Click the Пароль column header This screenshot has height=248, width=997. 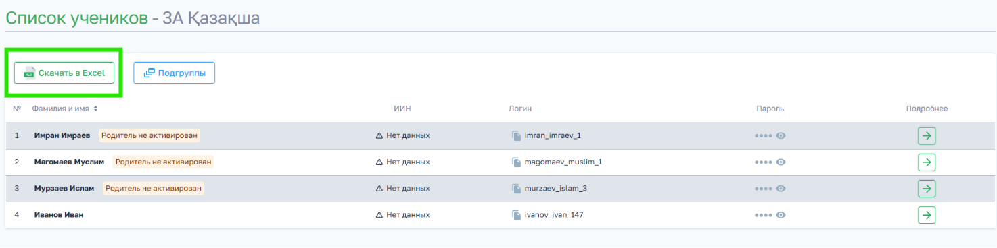(x=770, y=108)
